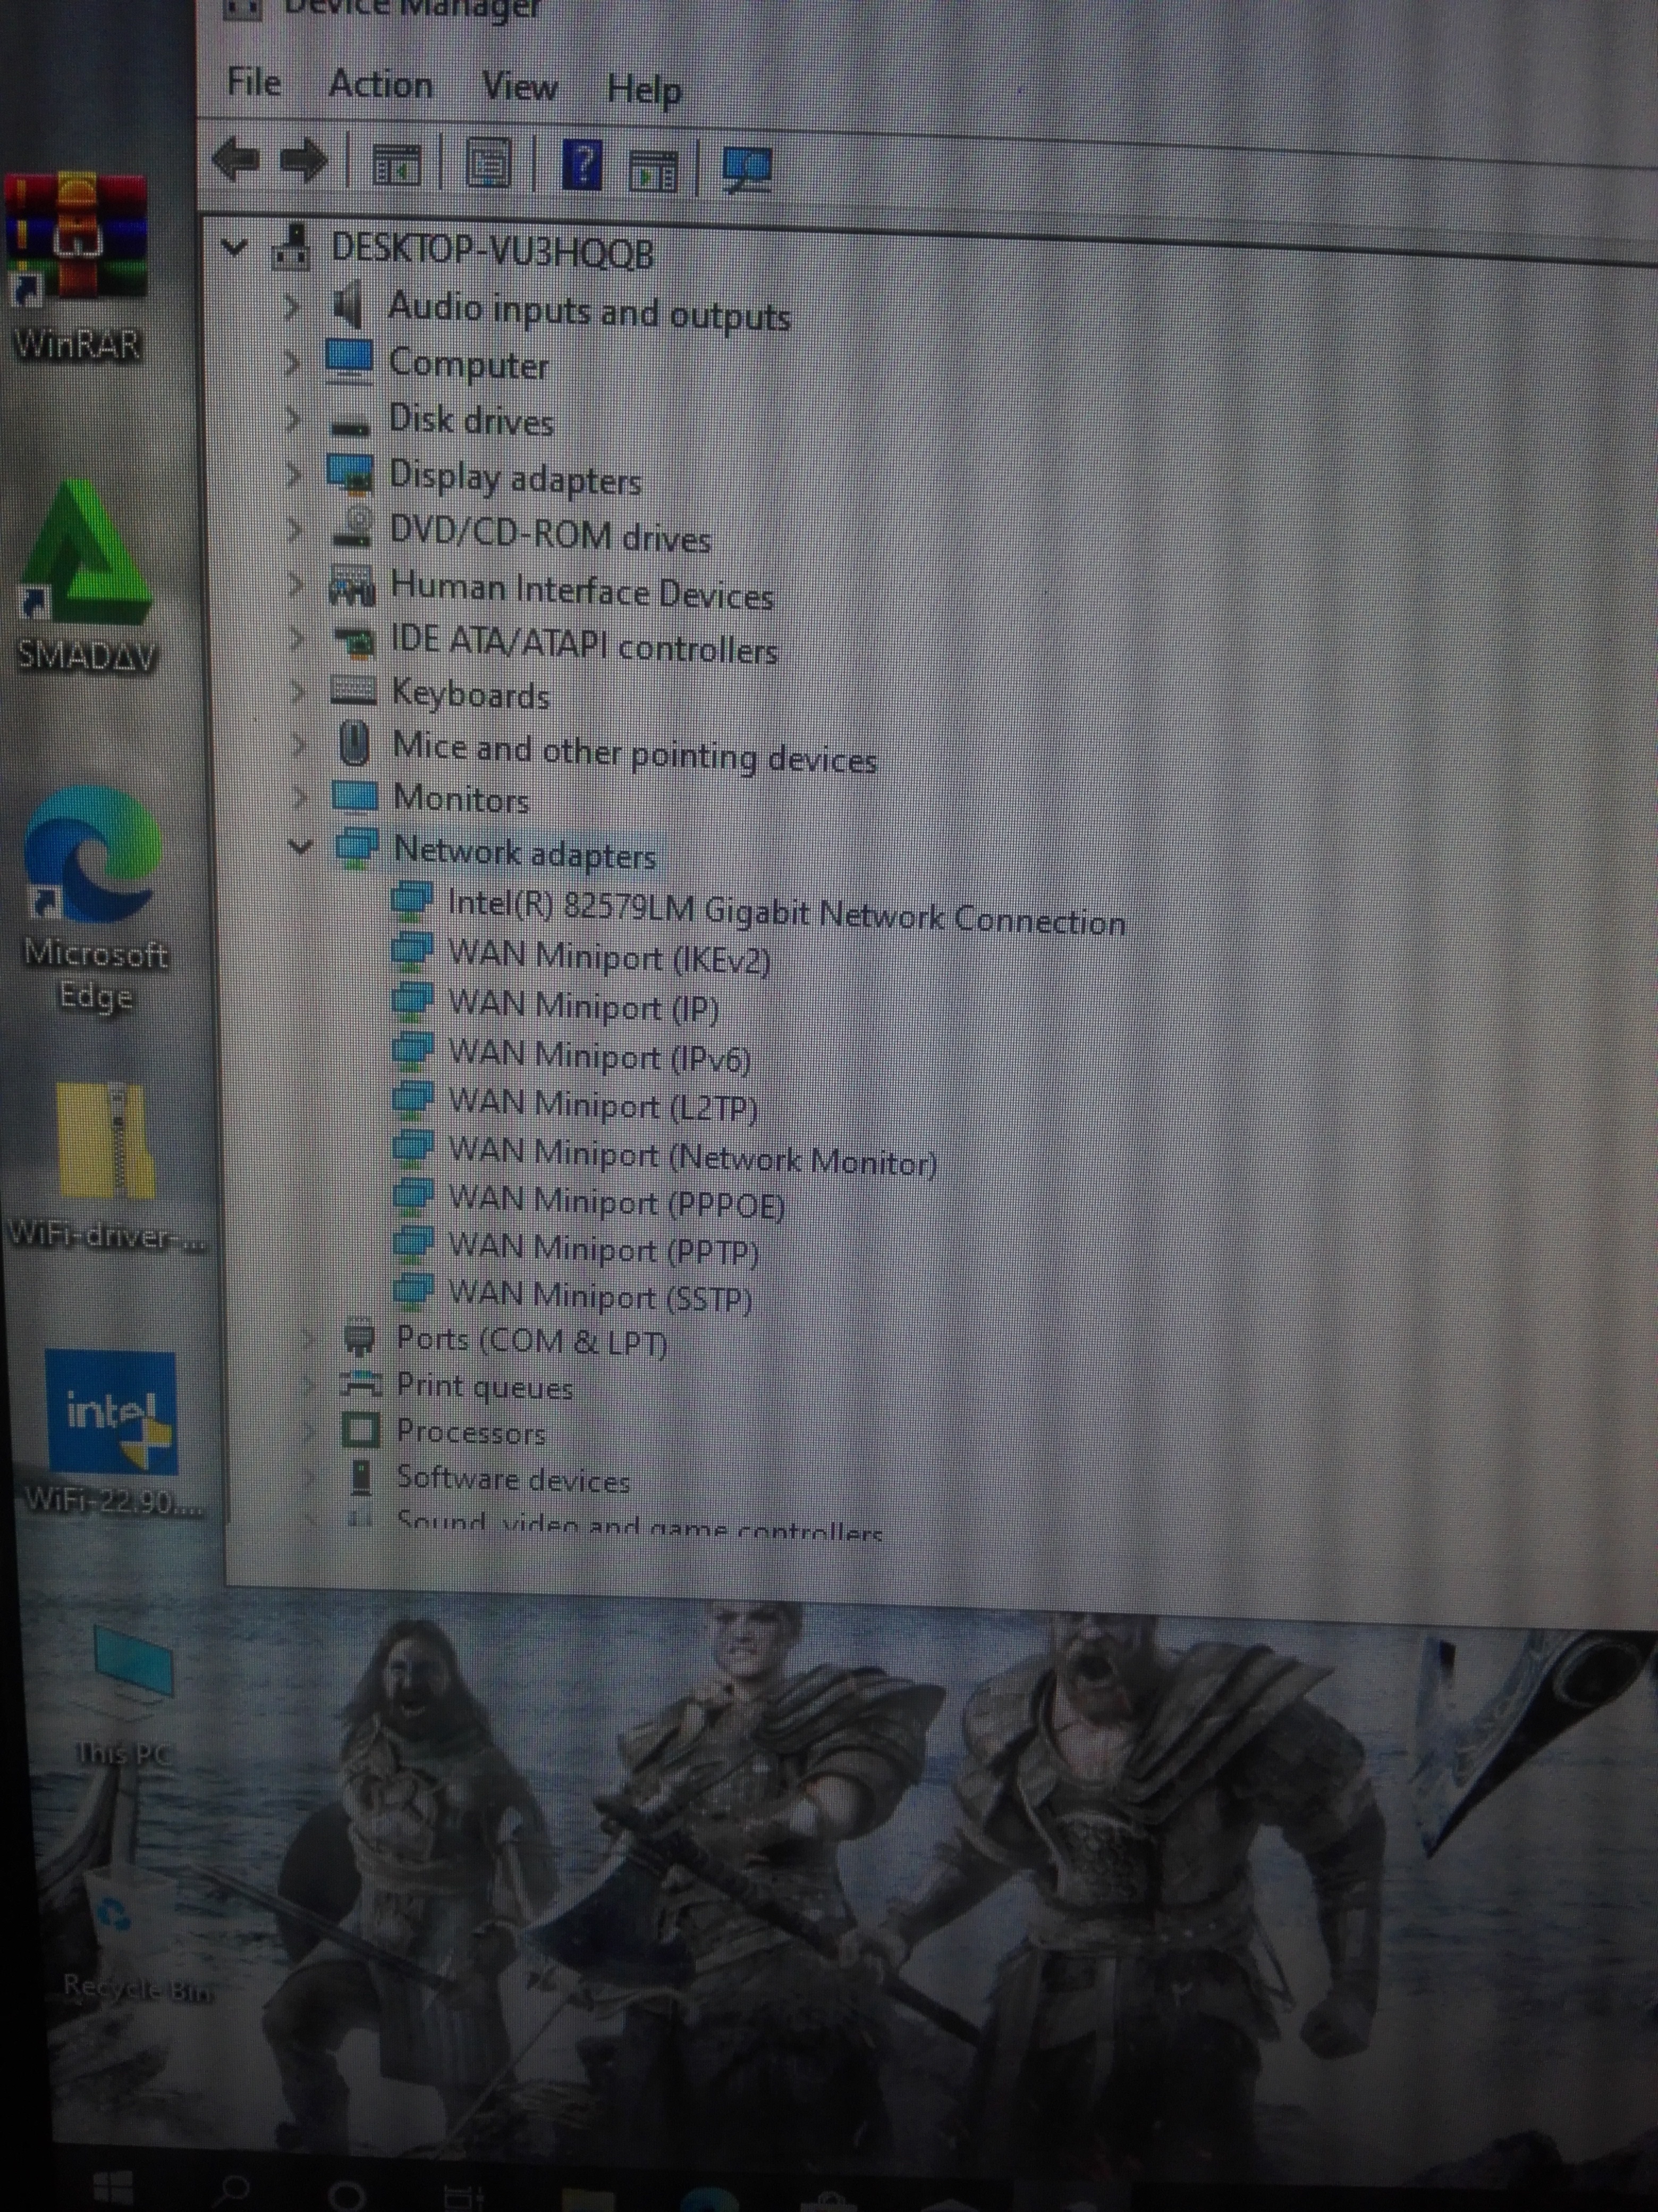Image resolution: width=1658 pixels, height=2212 pixels.
Task: Select WAN Miniport (SSTP)
Action: [x=600, y=1297]
